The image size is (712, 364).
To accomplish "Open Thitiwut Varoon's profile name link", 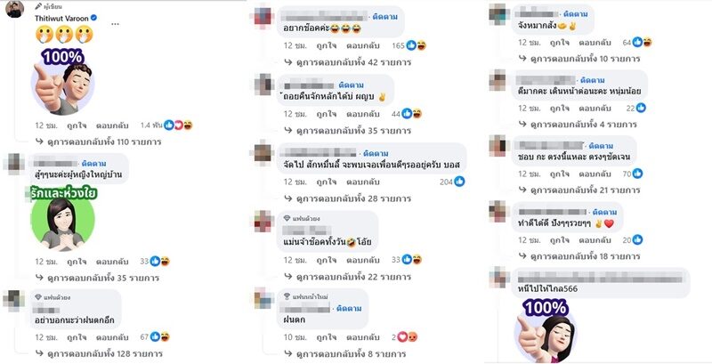I will point(61,18).
